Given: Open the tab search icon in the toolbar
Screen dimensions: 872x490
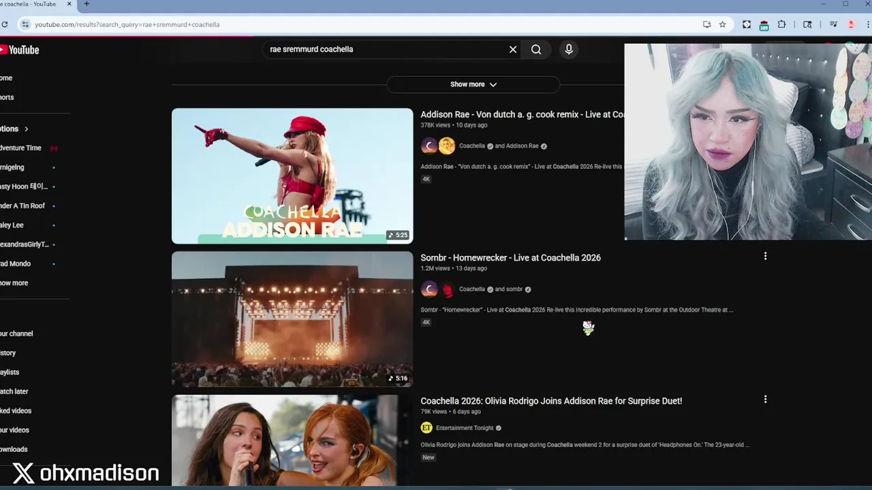Looking at the screenshot, I should point(807,24).
